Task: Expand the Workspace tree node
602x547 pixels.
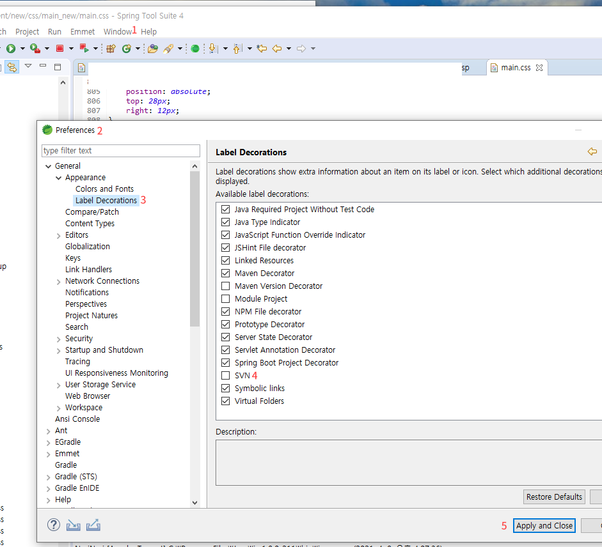Action: pyautogui.click(x=58, y=408)
